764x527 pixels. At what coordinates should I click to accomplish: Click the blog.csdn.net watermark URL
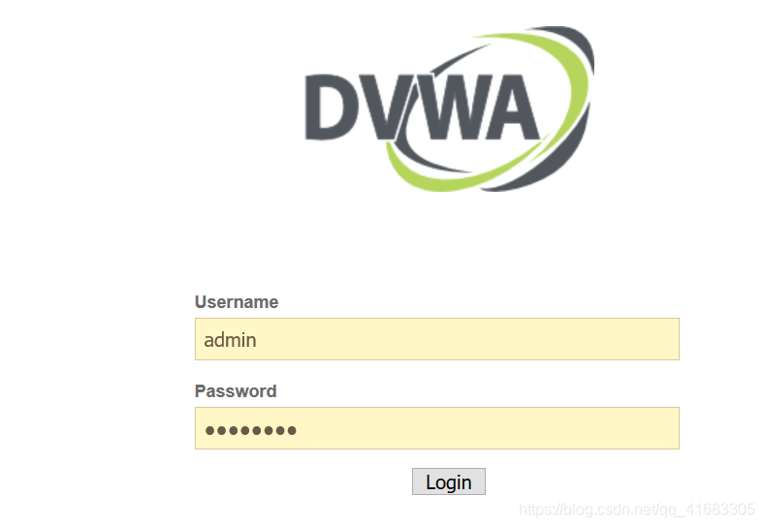637,510
